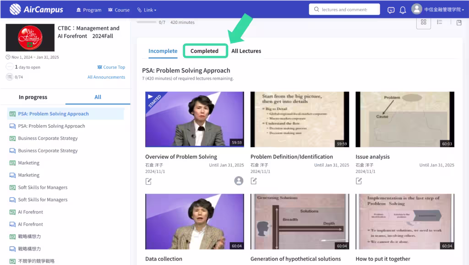This screenshot has height=265, width=469.
Task: Click the course date range Nov 1, 2024 ~ Jan 31, 2025
Action: click(x=35, y=57)
